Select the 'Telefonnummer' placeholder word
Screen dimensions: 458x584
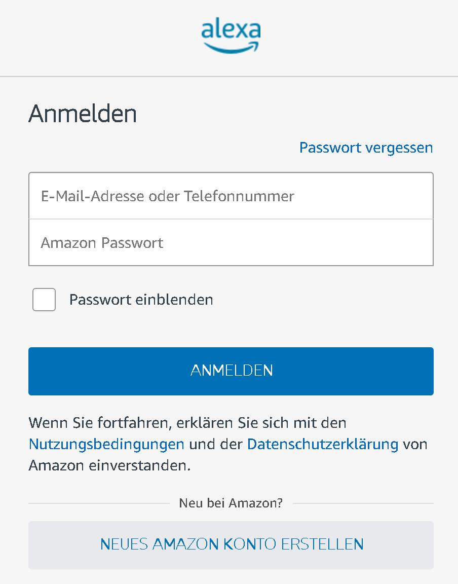tap(239, 196)
